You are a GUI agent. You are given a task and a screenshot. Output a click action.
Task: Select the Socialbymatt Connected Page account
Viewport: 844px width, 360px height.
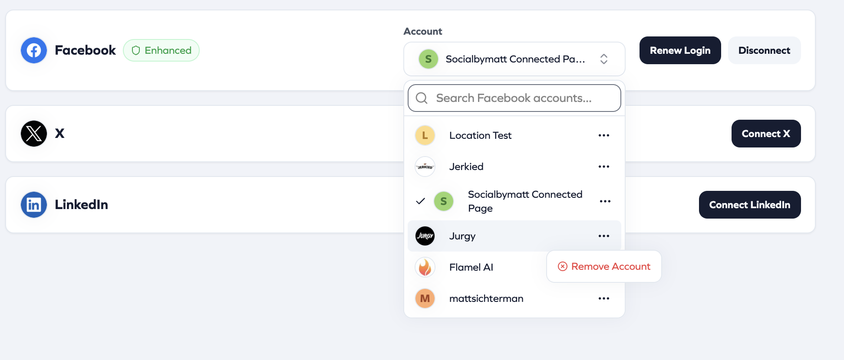pyautogui.click(x=514, y=201)
